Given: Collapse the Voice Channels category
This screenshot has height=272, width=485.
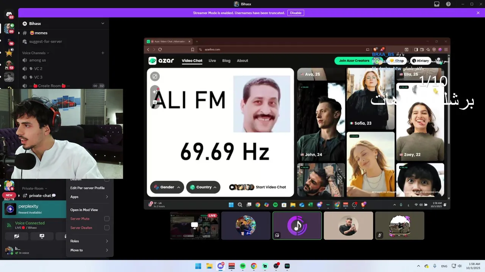Looking at the screenshot, I should click(36, 53).
